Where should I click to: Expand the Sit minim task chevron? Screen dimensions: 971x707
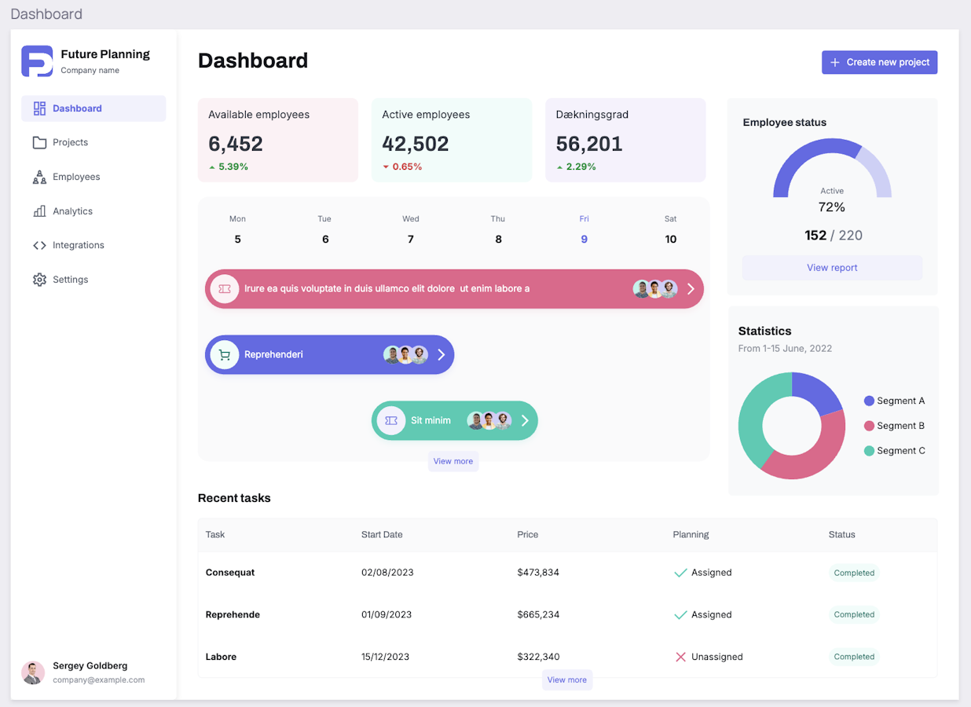(525, 421)
